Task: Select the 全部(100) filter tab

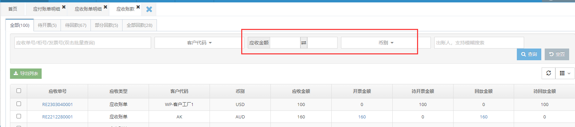Action: tap(20, 25)
